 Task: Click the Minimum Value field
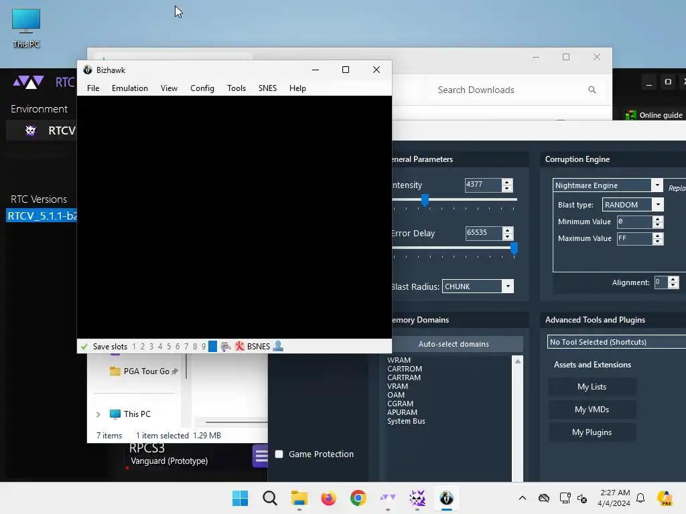(x=634, y=222)
